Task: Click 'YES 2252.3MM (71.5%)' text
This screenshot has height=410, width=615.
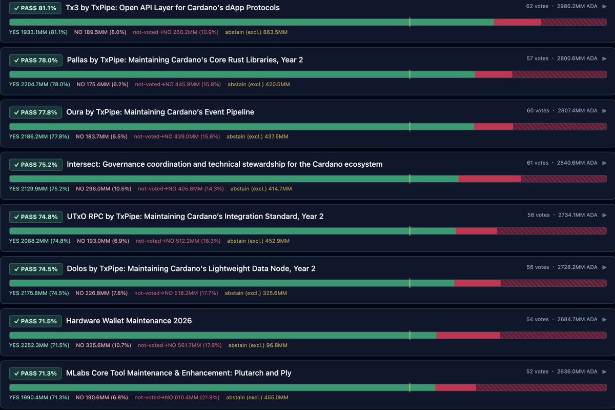Action: click(x=39, y=345)
